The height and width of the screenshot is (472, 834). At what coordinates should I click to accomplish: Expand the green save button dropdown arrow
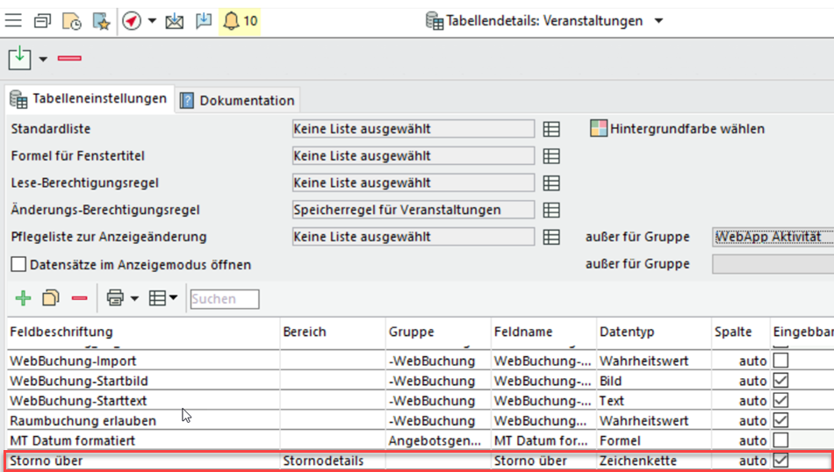tap(43, 60)
